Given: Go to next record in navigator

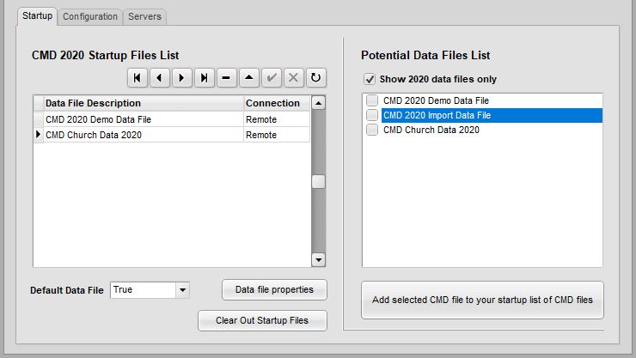Looking at the screenshot, I should 182,78.
